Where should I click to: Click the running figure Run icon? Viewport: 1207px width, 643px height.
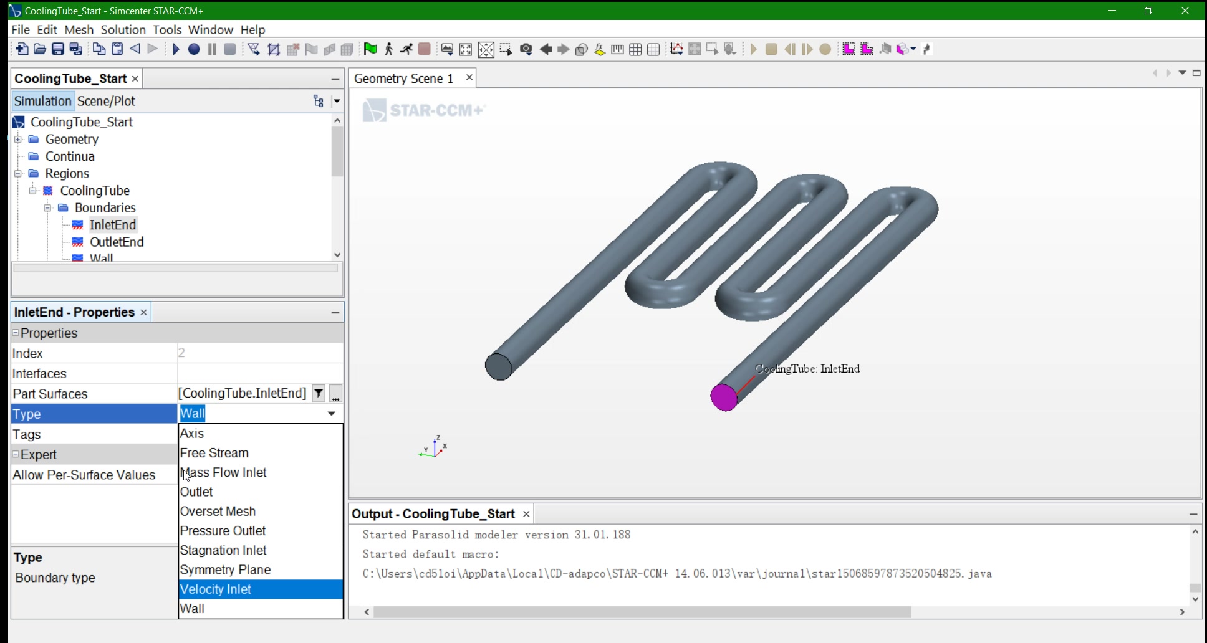406,49
